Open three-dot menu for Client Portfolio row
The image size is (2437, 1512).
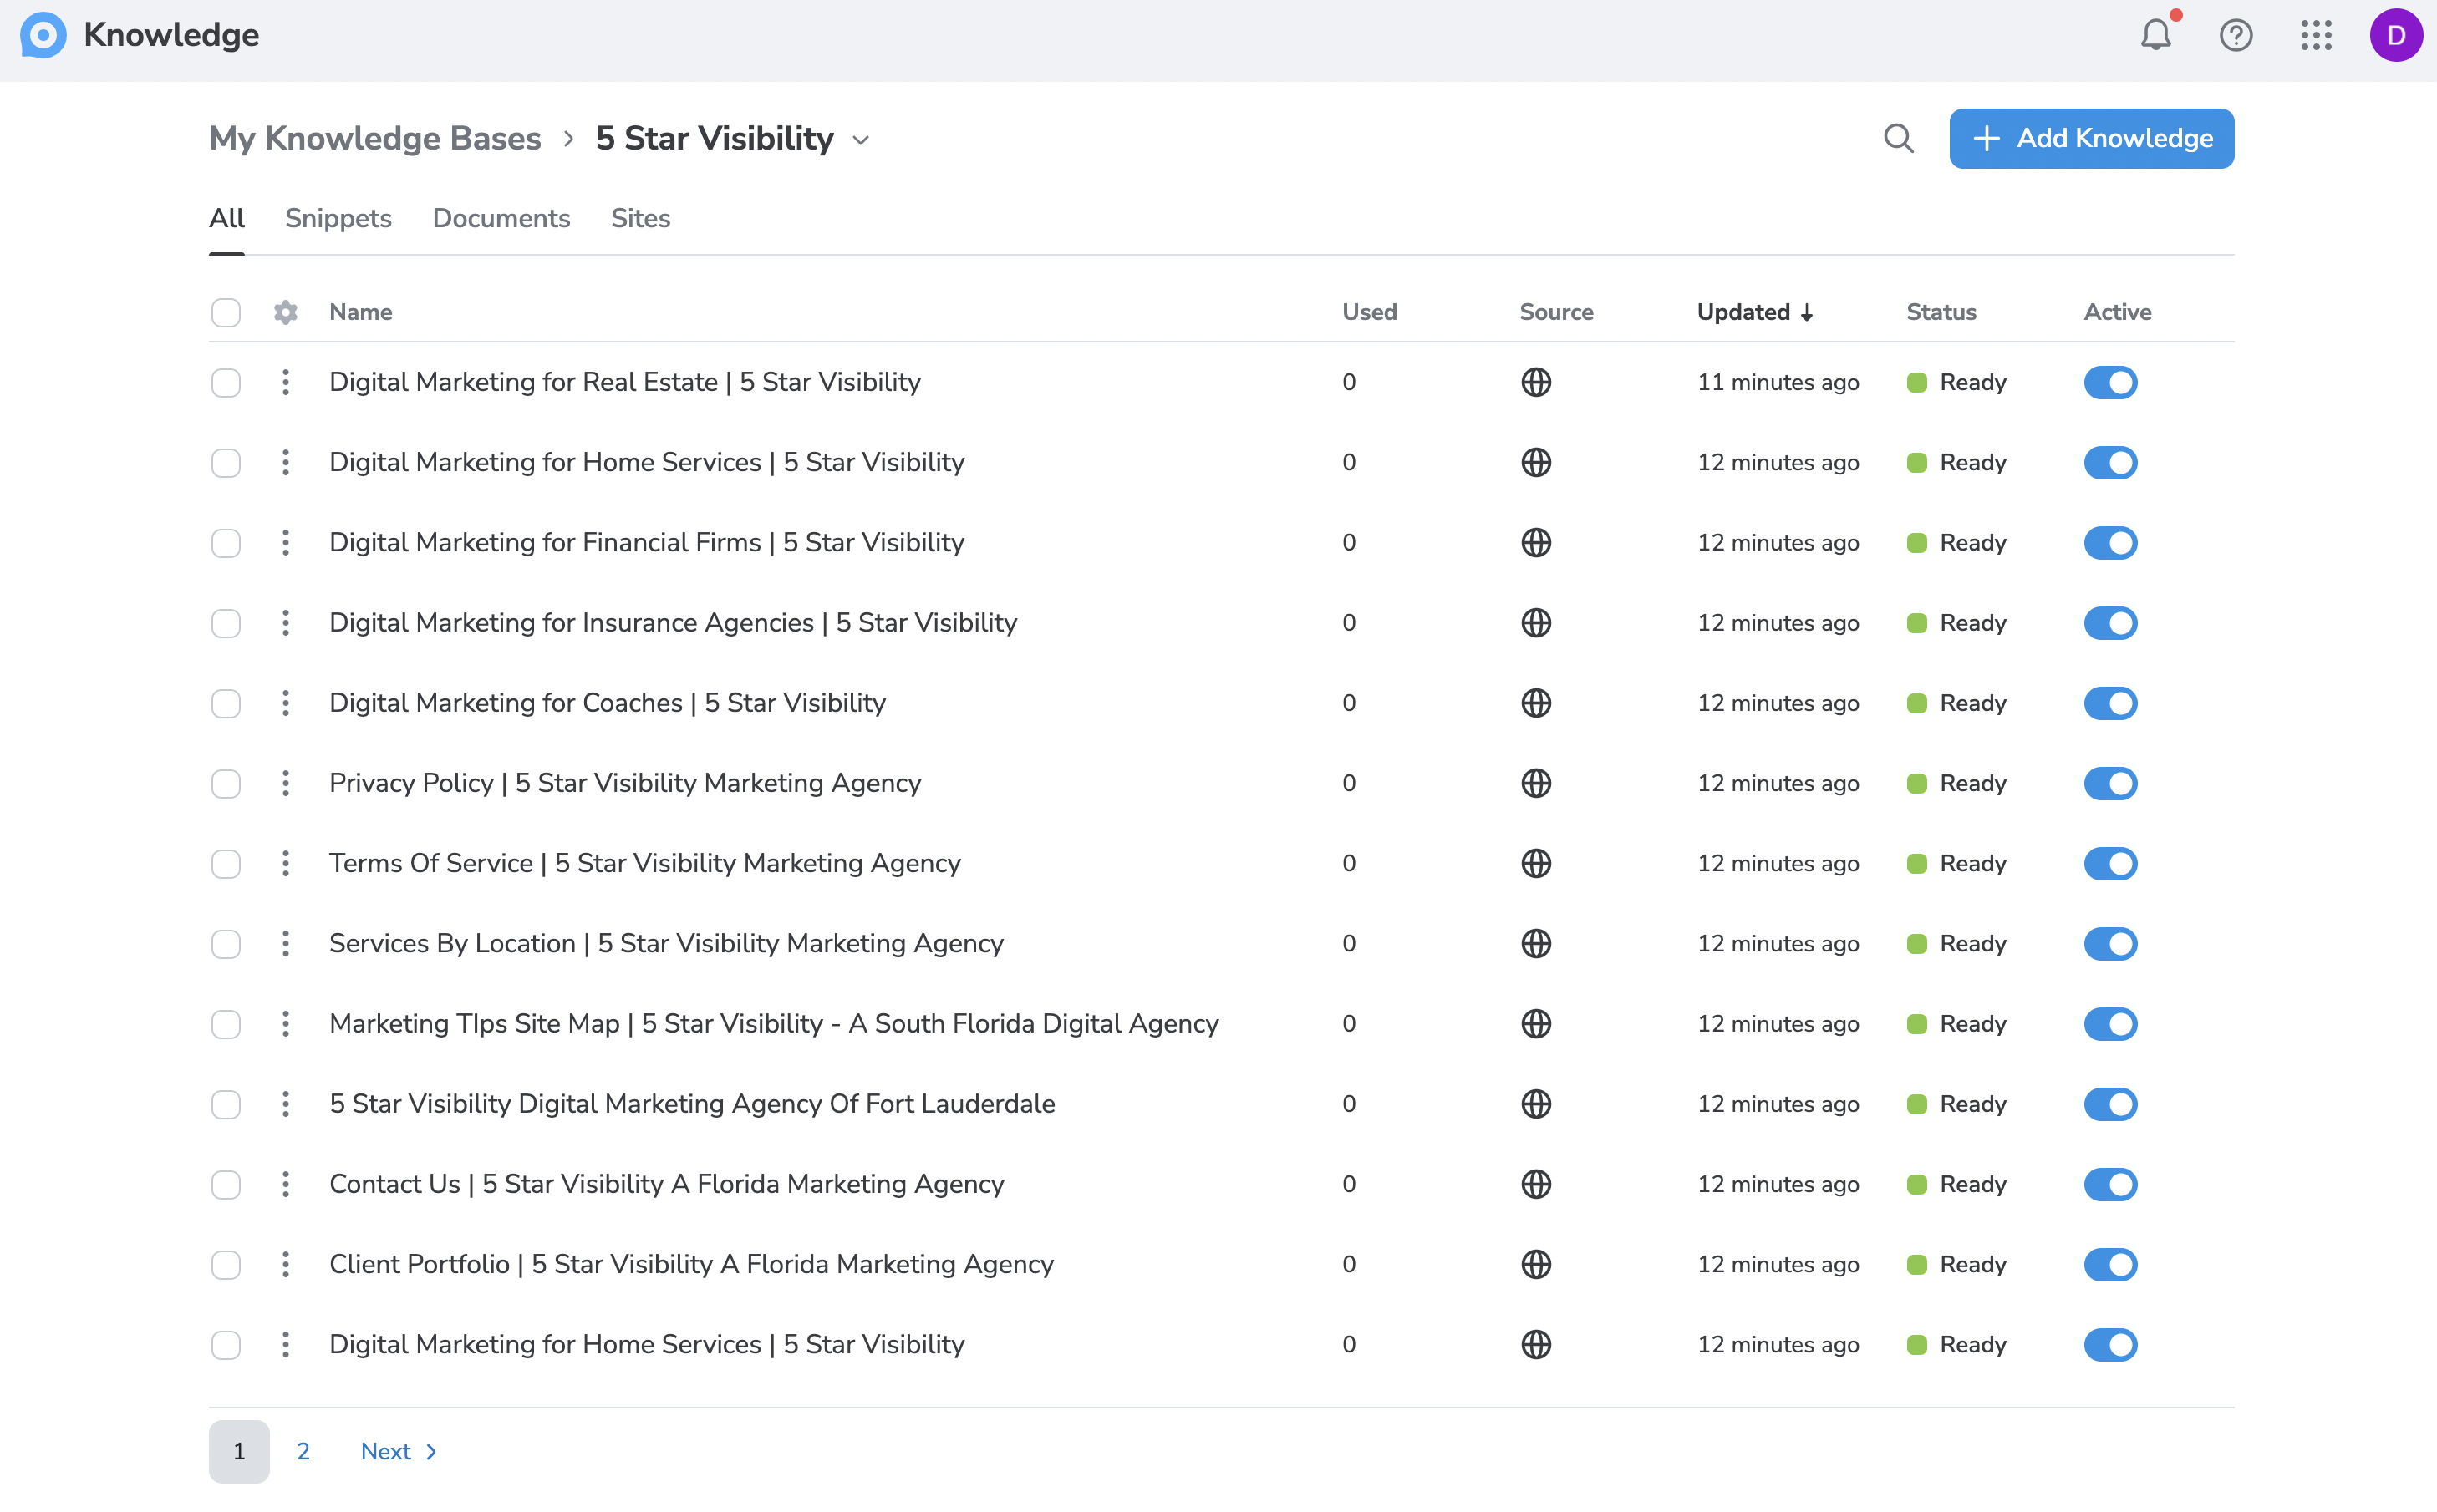point(285,1264)
